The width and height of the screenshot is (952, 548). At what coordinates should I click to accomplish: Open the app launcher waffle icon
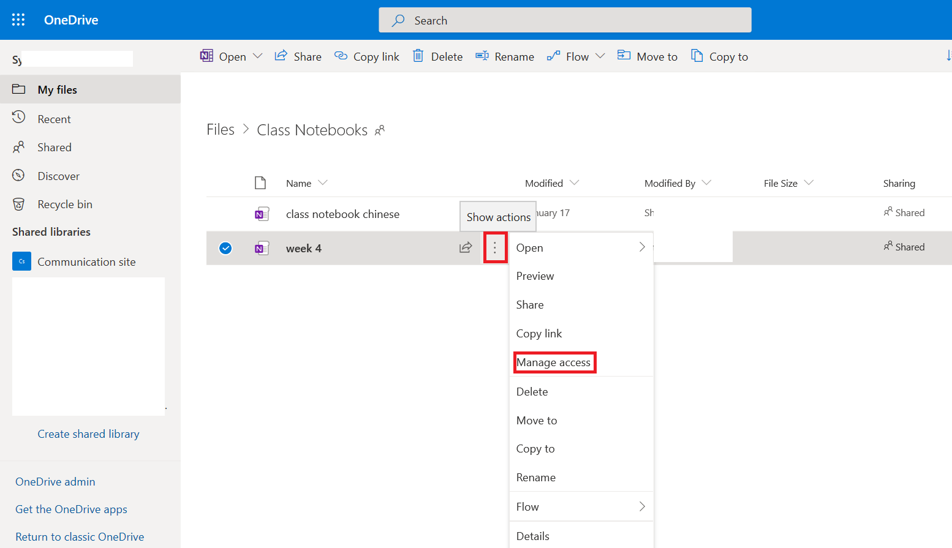coord(18,20)
